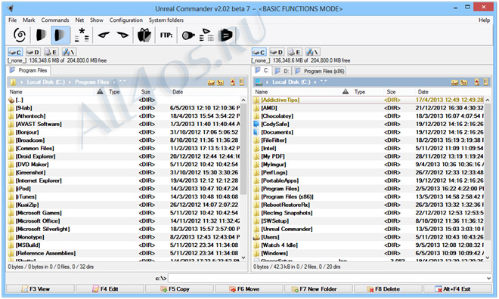This screenshot has height=299, width=499.
Task: Click the highlighted half-shaded panel toolbar icon
Action: tap(60, 35)
